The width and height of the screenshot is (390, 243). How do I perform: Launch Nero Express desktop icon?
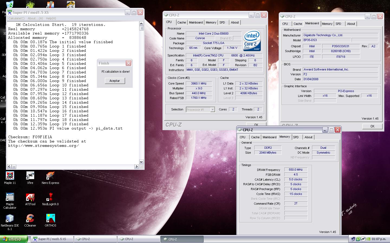(50, 178)
